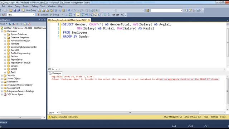Viewport: 229px width, 129px height.
Task: Click the Copy icon in toolbar
Action: [x=60, y=10]
